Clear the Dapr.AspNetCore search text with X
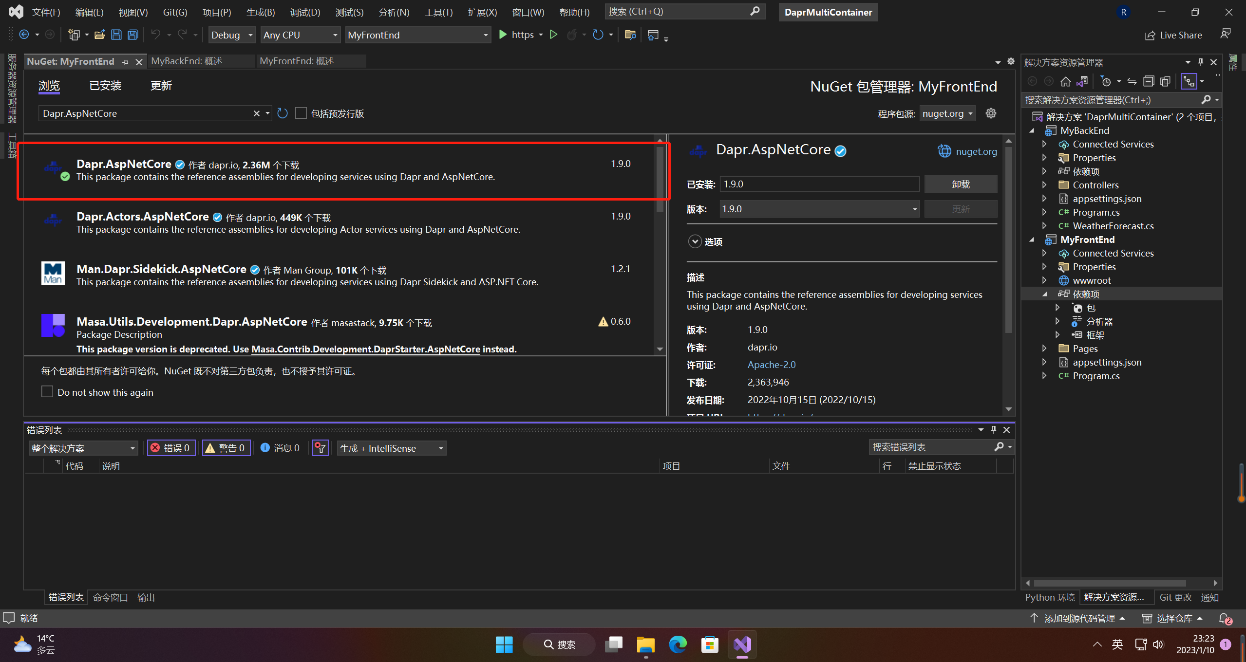 tap(256, 113)
